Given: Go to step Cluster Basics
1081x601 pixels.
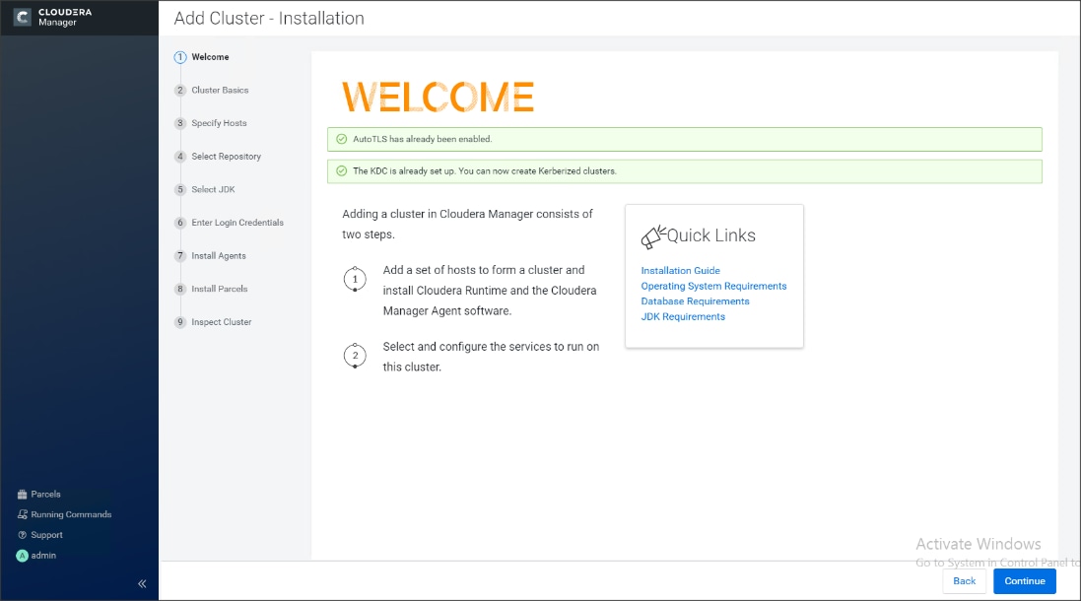Looking at the screenshot, I should coord(219,91).
